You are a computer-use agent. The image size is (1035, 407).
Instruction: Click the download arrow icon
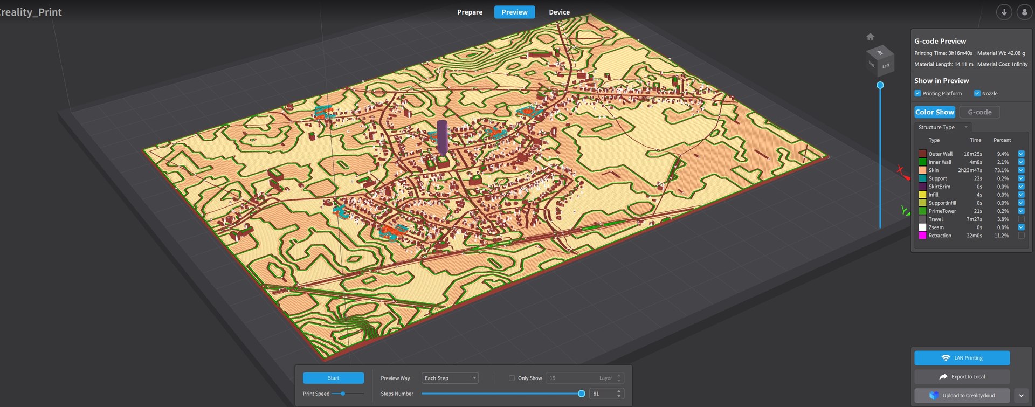click(1004, 12)
